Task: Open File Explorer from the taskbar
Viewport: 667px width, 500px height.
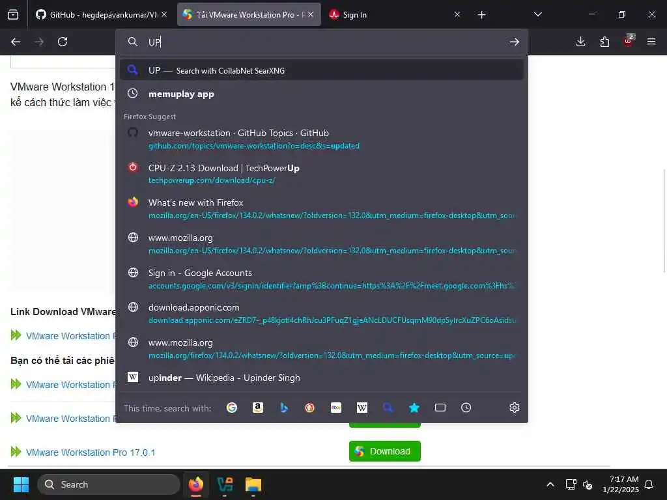Action: tap(253, 484)
